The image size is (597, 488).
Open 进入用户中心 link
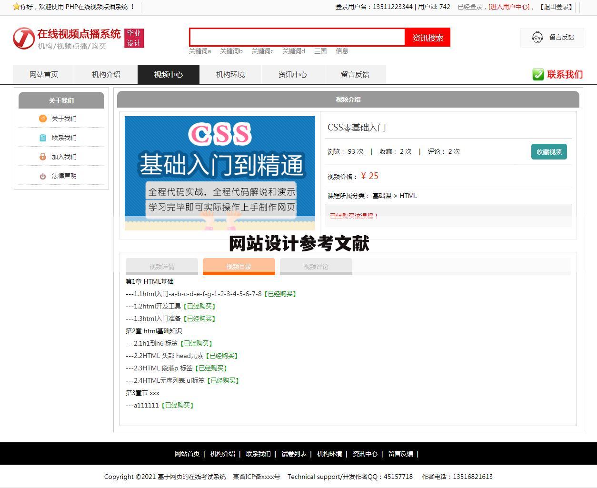(x=509, y=7)
